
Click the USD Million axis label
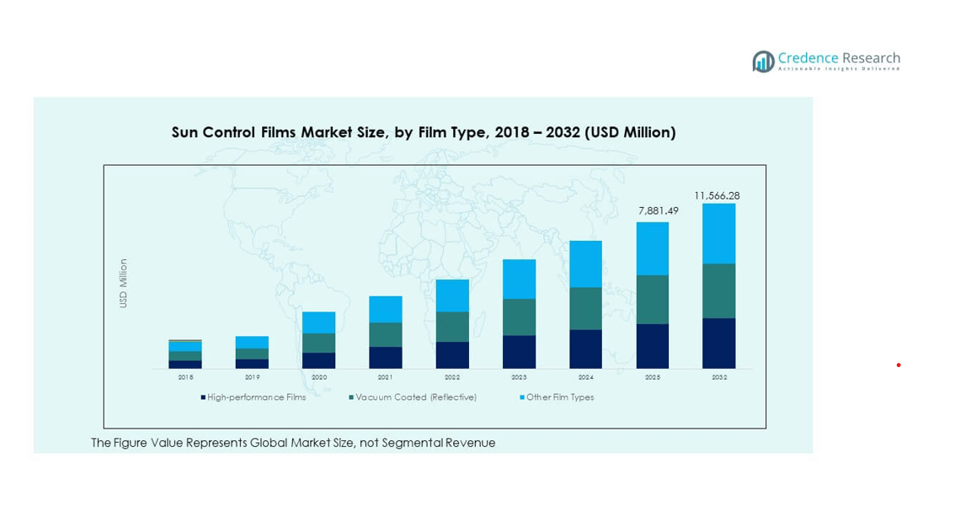coord(124,283)
